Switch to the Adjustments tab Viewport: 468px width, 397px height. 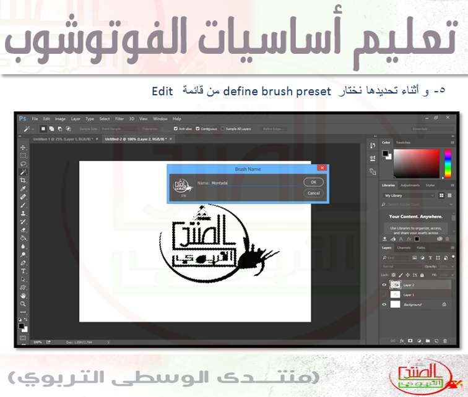tap(410, 186)
